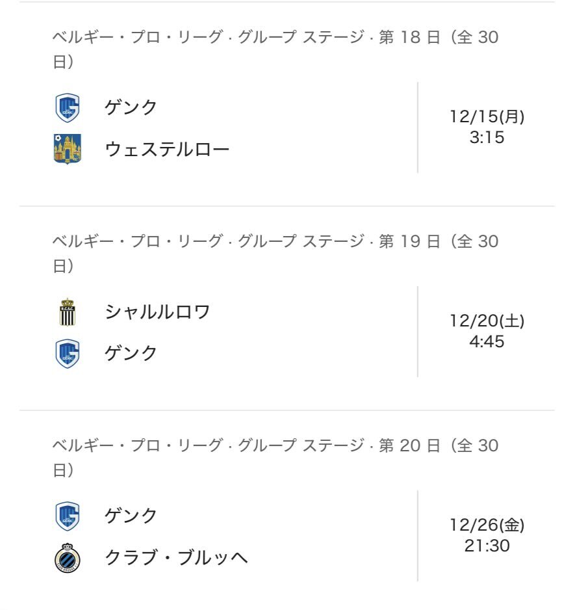
Task: Click the 3:15 kickoff time
Action: (x=487, y=137)
